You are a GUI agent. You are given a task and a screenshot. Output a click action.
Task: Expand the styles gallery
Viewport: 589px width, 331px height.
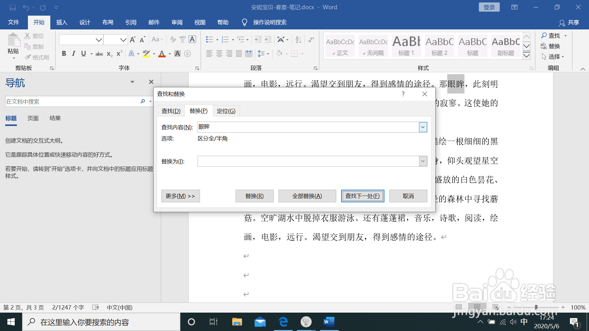coord(526,55)
